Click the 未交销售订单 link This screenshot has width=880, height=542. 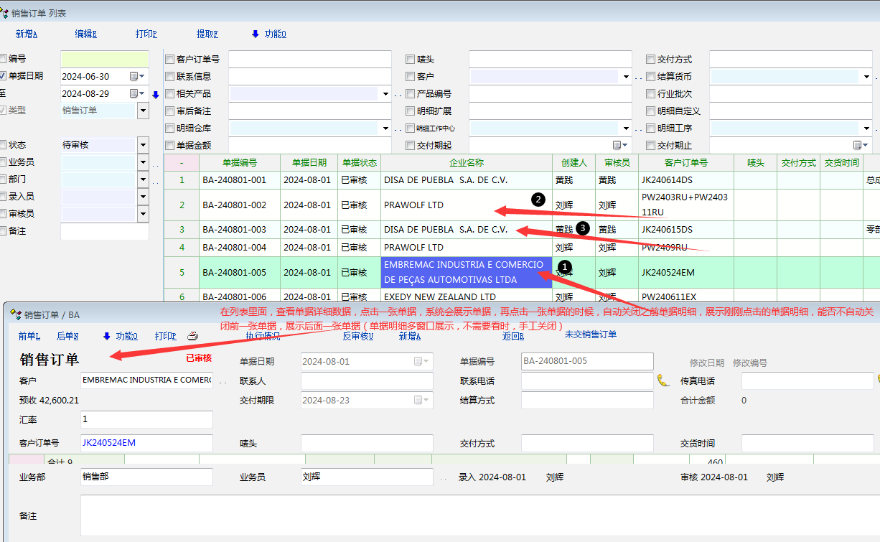pyautogui.click(x=590, y=334)
